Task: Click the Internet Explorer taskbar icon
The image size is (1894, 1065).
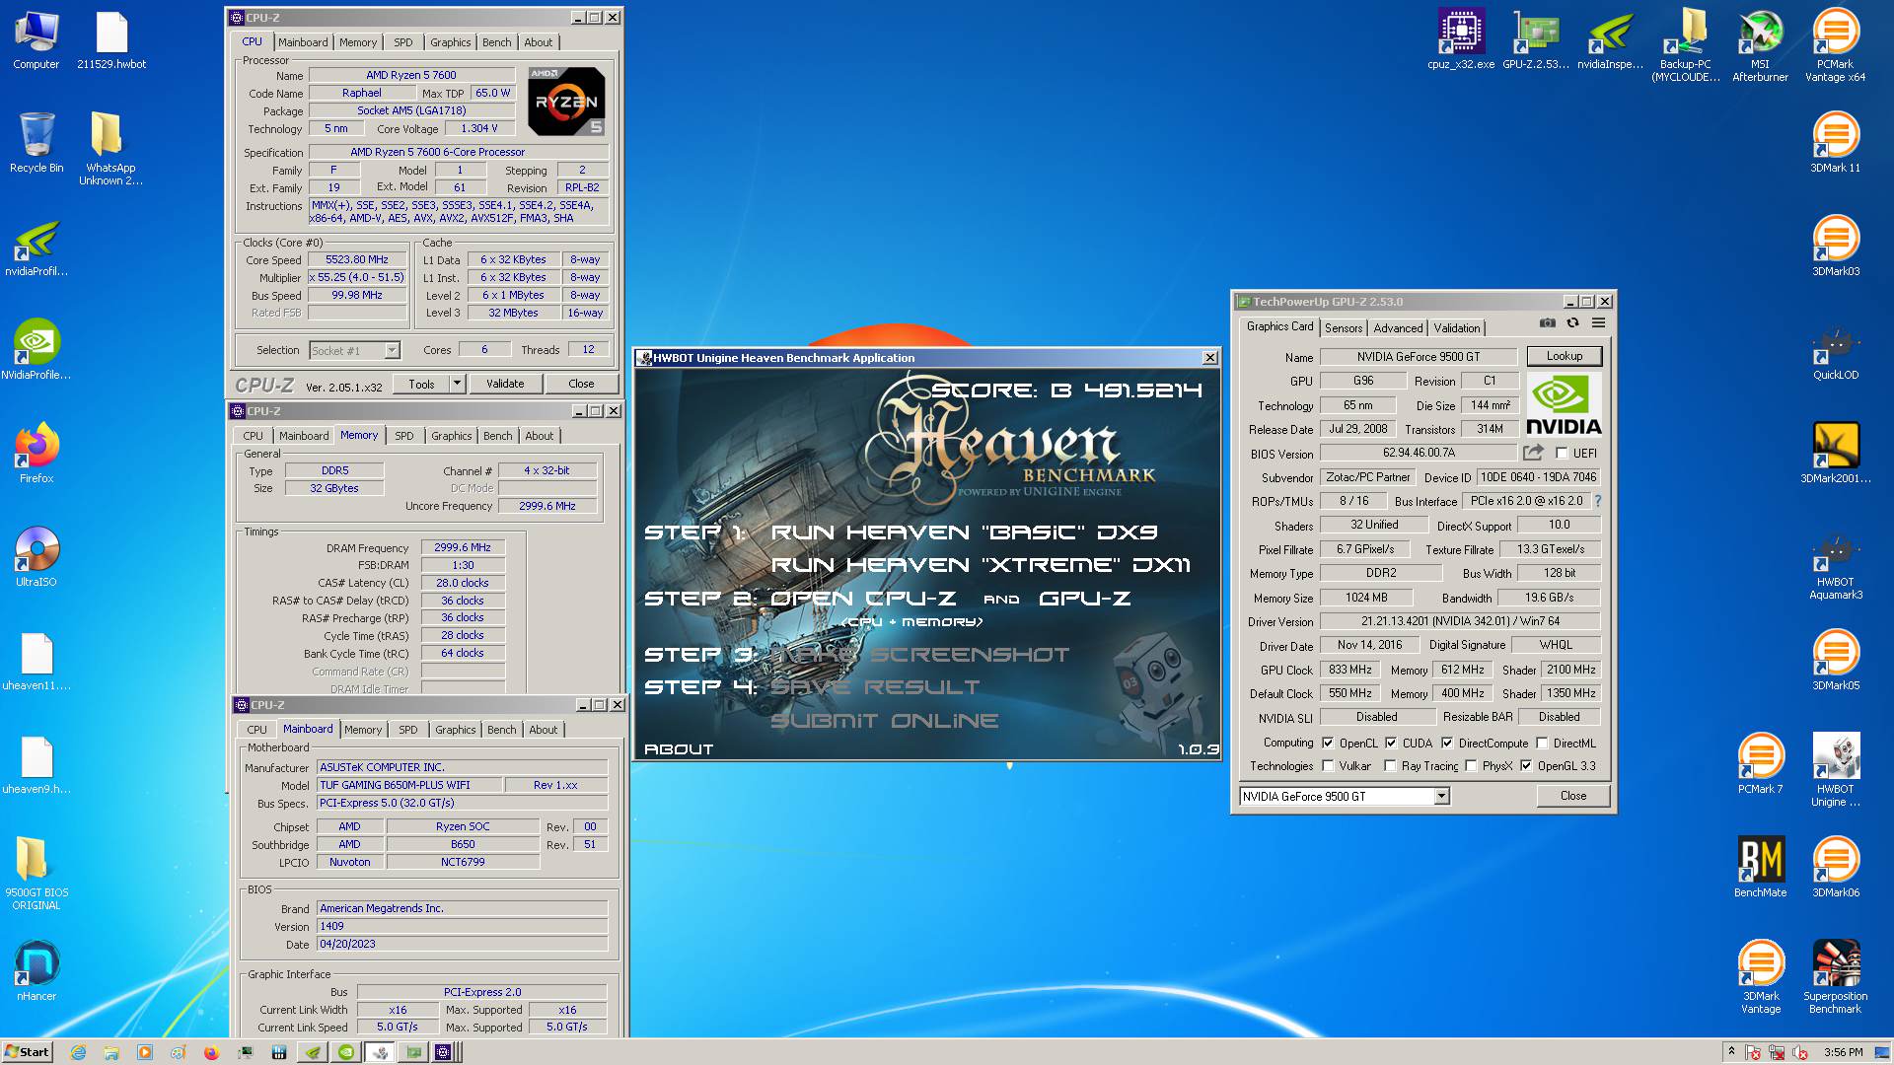Action: pyautogui.click(x=79, y=1052)
